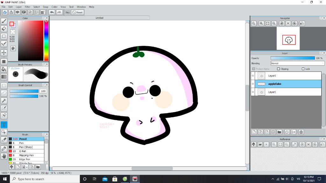Click the Redo arrow

click(59, 12)
